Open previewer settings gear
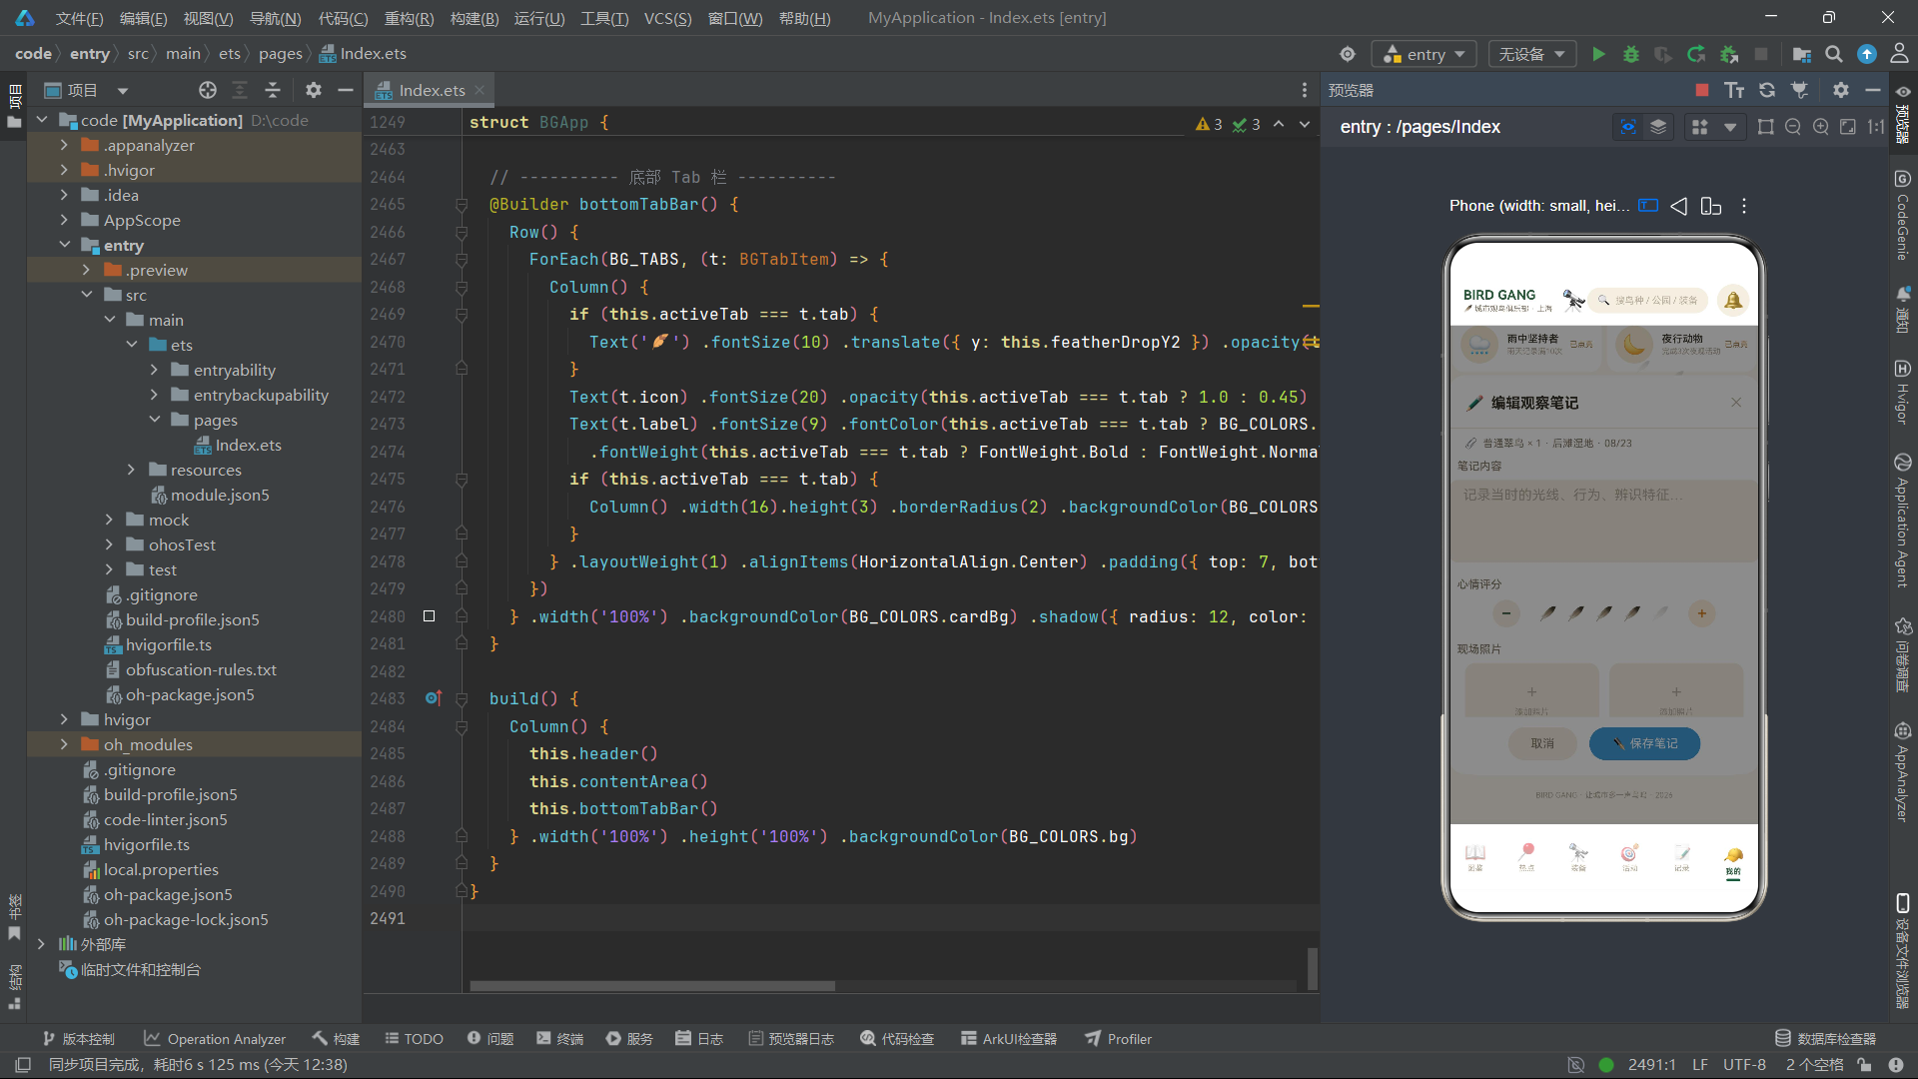 tap(1841, 90)
